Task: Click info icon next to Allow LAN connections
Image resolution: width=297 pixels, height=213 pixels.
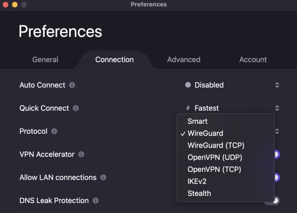Action: point(103,177)
